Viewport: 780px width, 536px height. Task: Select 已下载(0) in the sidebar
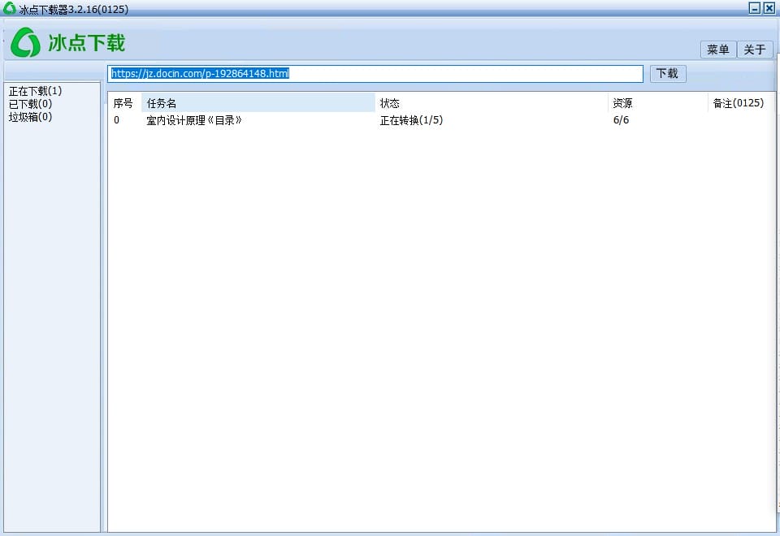[30, 104]
